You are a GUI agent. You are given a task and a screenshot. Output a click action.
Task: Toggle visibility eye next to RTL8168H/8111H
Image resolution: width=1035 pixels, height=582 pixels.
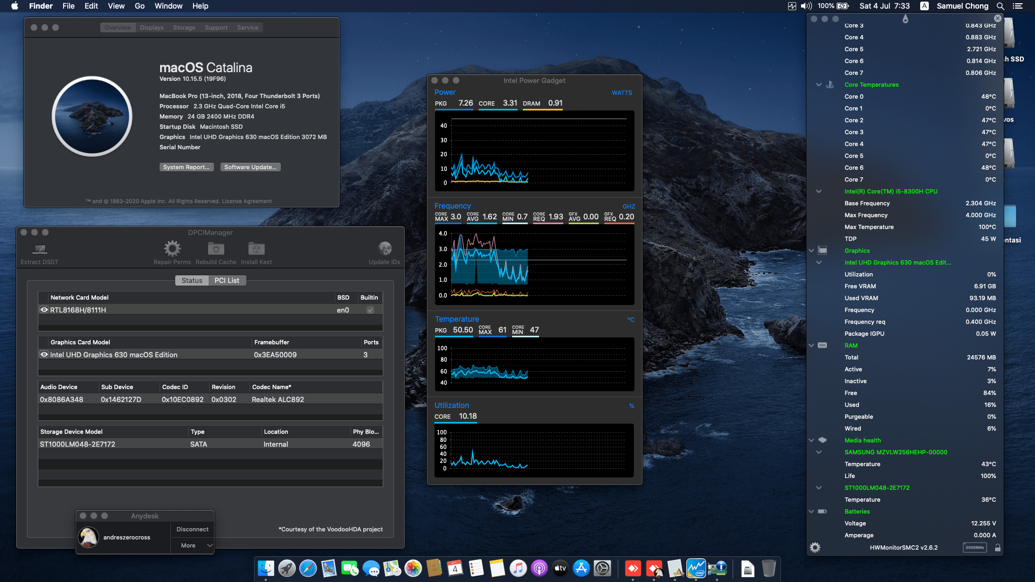coord(44,309)
